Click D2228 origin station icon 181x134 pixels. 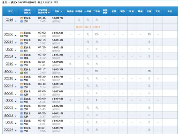pos(21,91)
